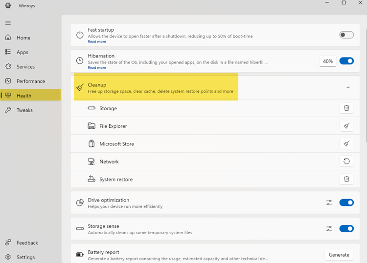Open the Tweaks section in sidebar
The width and height of the screenshot is (367, 263).
click(x=24, y=110)
